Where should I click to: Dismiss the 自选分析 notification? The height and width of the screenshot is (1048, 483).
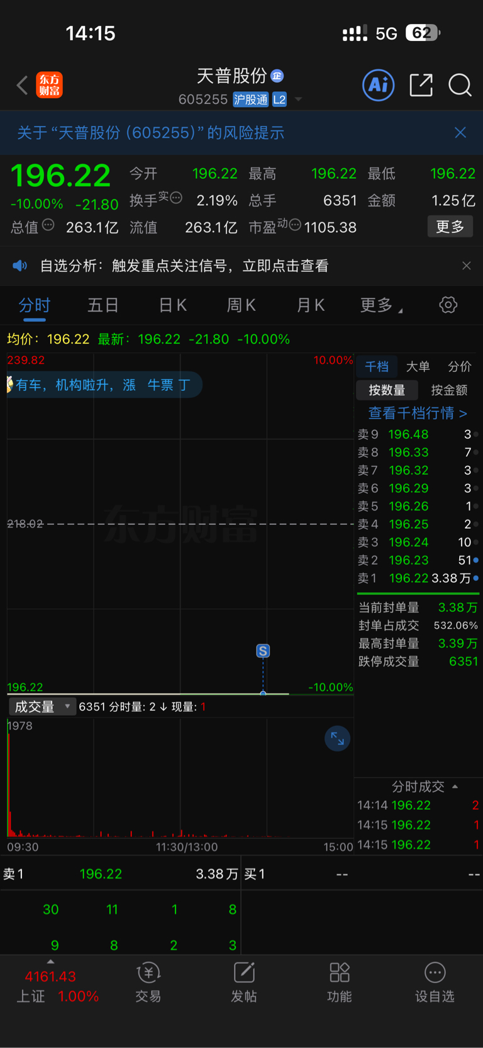[x=466, y=266]
